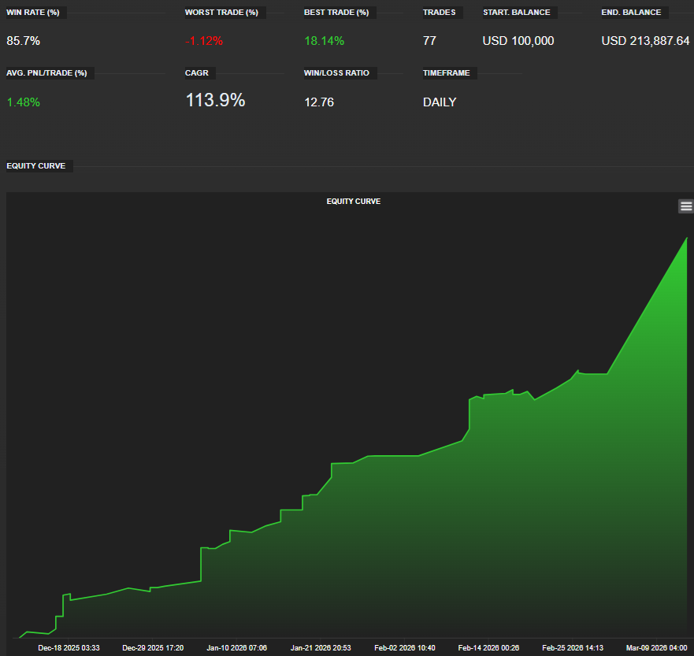Click the BEST TRADE (%) label

tap(336, 13)
